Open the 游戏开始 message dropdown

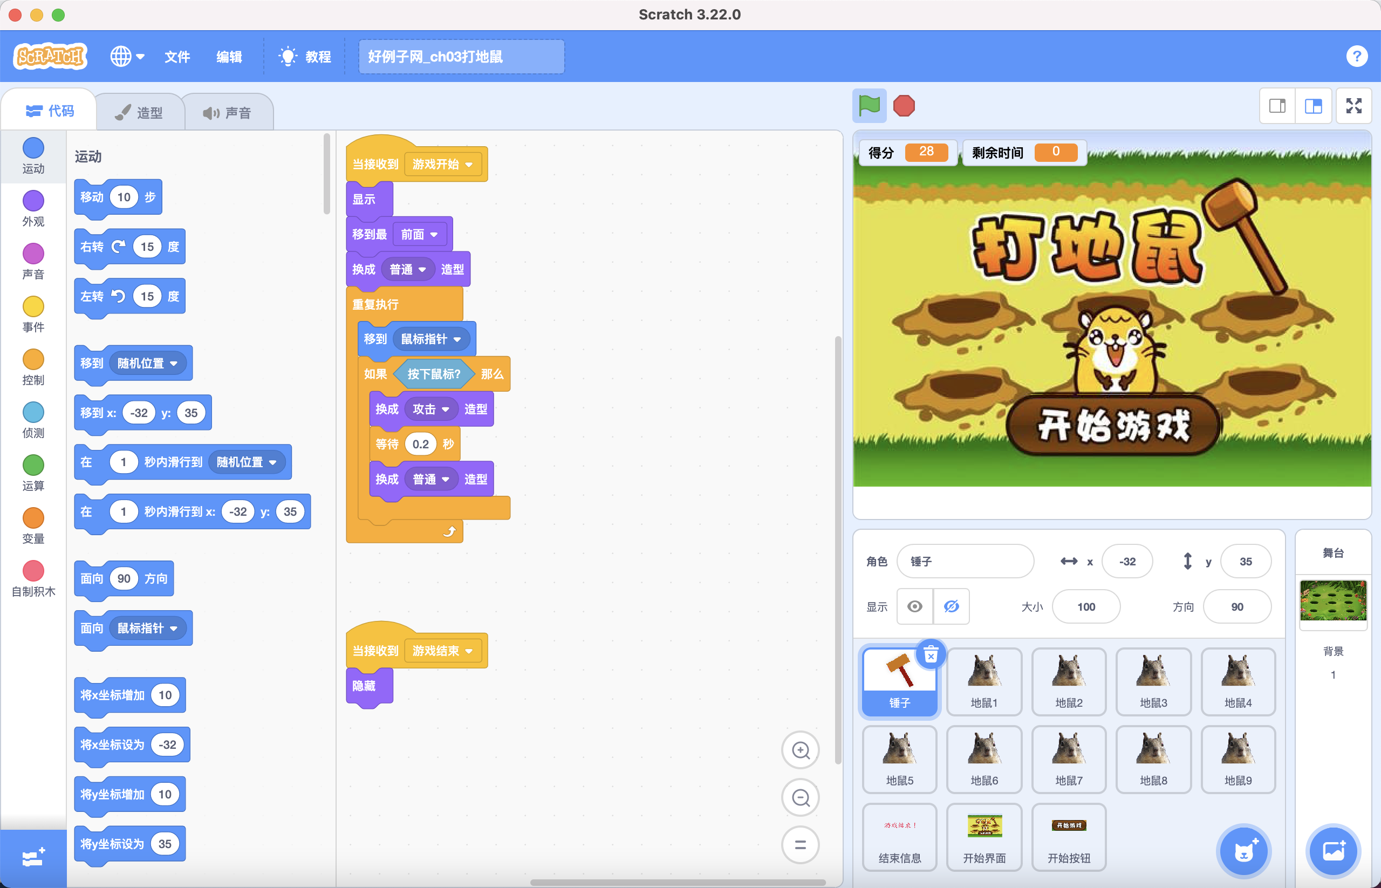tap(442, 165)
